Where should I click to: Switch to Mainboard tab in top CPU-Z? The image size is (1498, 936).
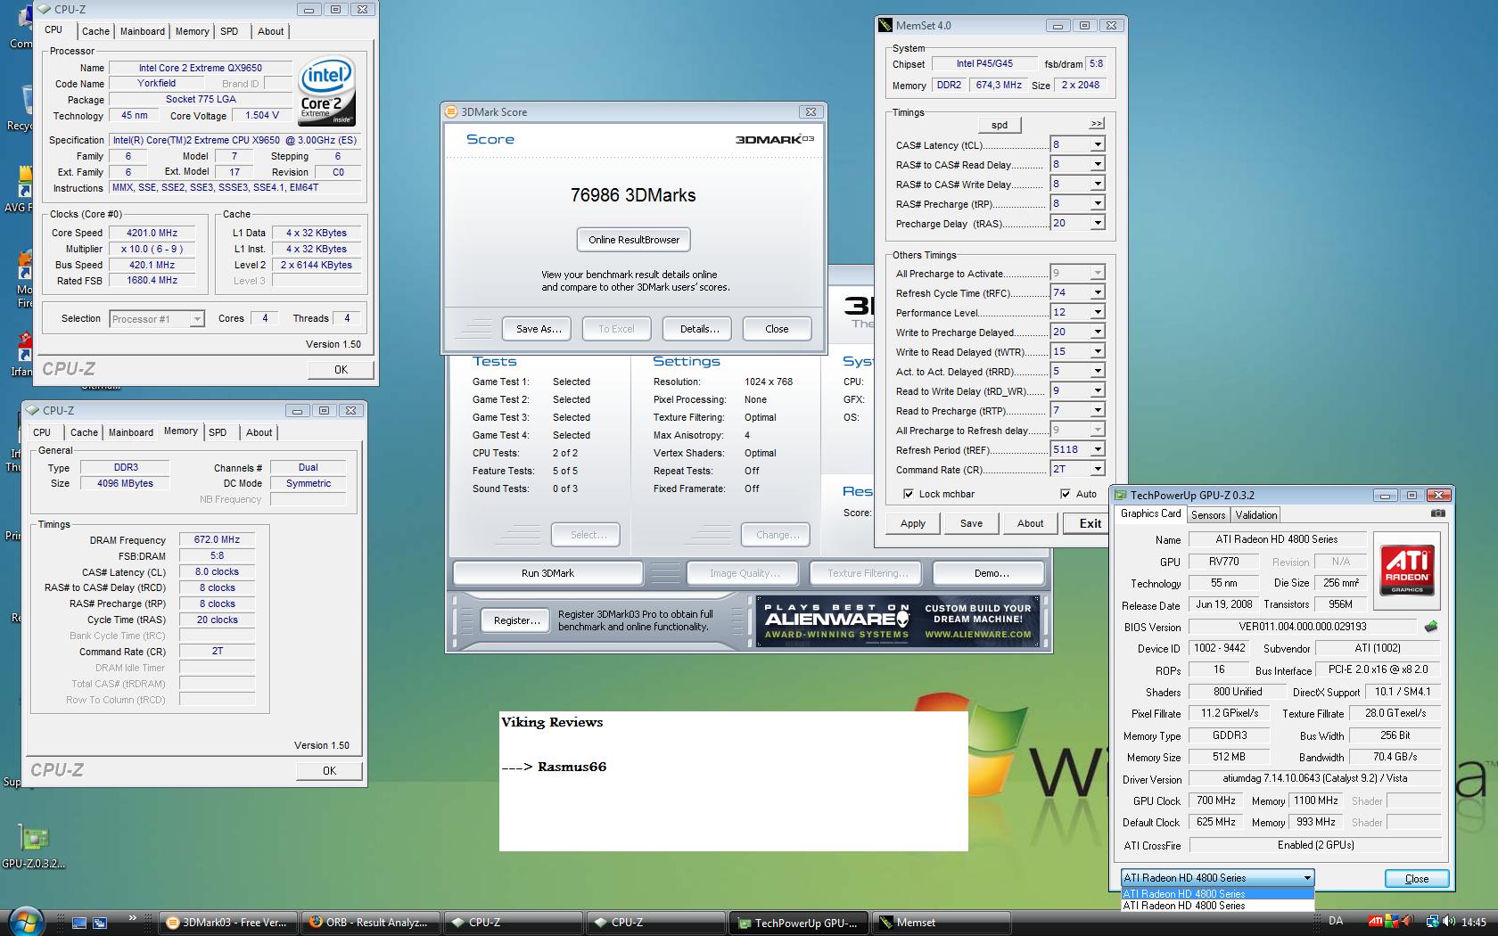coord(143,31)
